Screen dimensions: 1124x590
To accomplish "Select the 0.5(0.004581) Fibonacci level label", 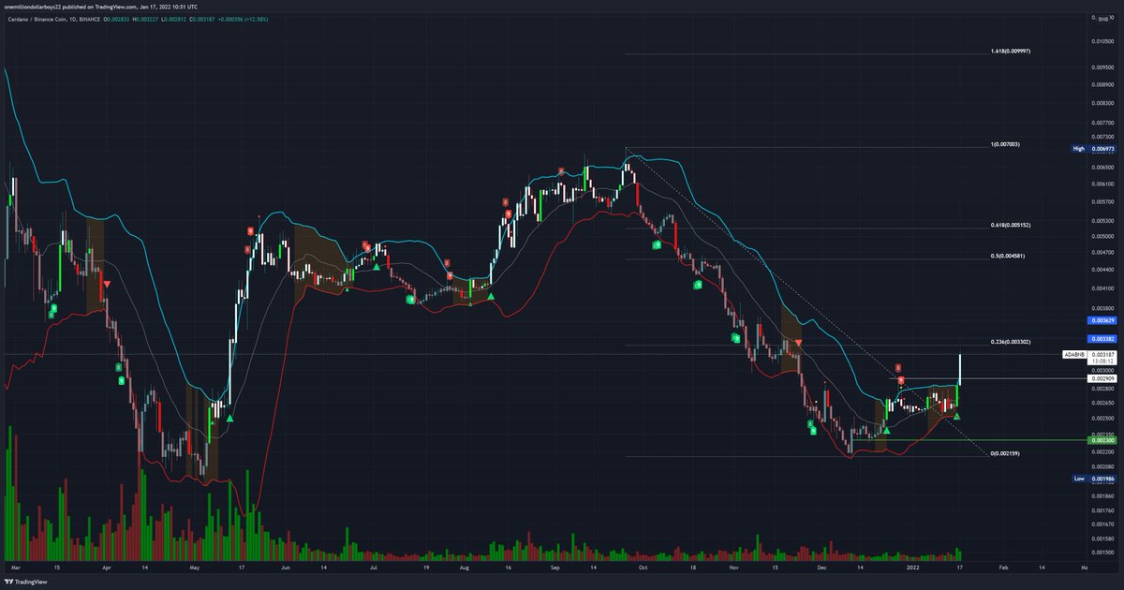I will (x=1008, y=256).
